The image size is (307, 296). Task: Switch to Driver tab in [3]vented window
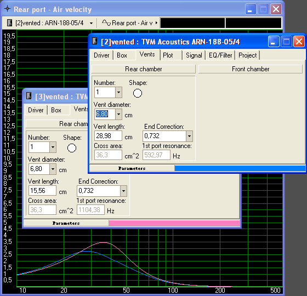click(36, 110)
